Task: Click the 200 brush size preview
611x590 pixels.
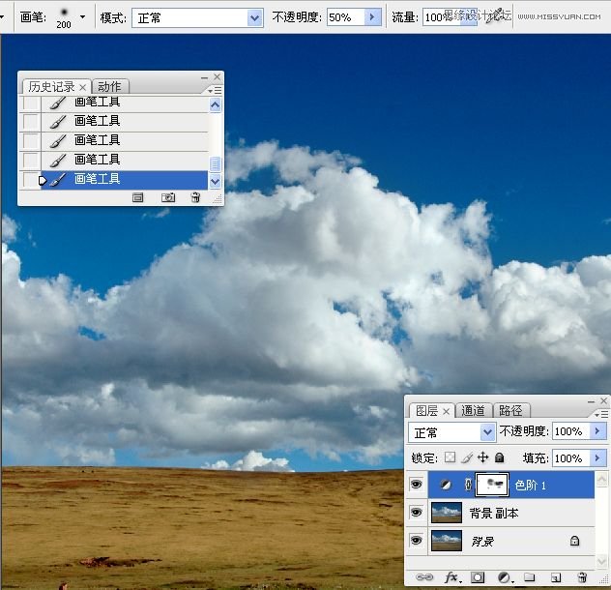Action: (x=64, y=18)
